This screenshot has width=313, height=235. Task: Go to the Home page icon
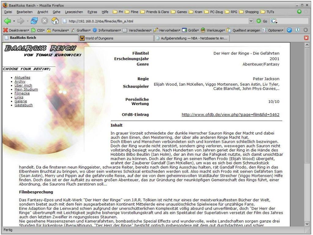(55, 21)
